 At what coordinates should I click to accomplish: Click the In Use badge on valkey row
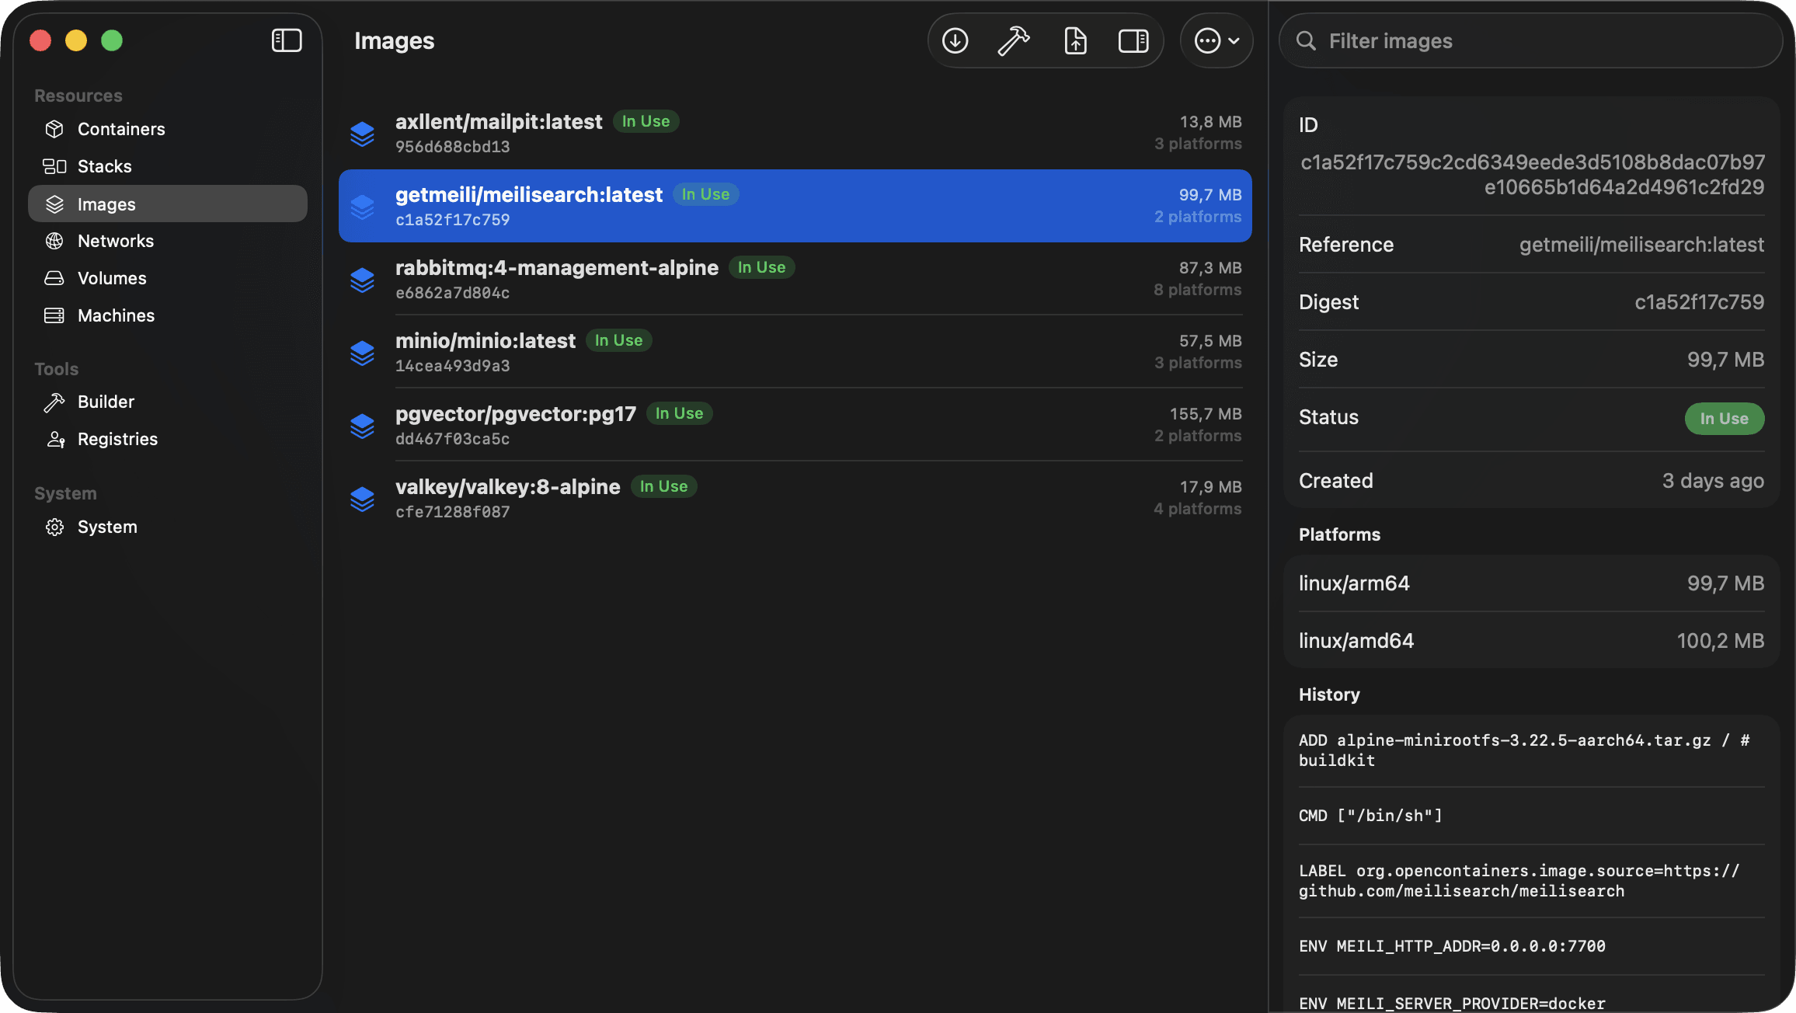[x=663, y=486]
